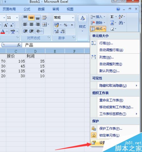This screenshot has width=142, height=152.
Task: Apply percent style
Action: click(66, 25)
